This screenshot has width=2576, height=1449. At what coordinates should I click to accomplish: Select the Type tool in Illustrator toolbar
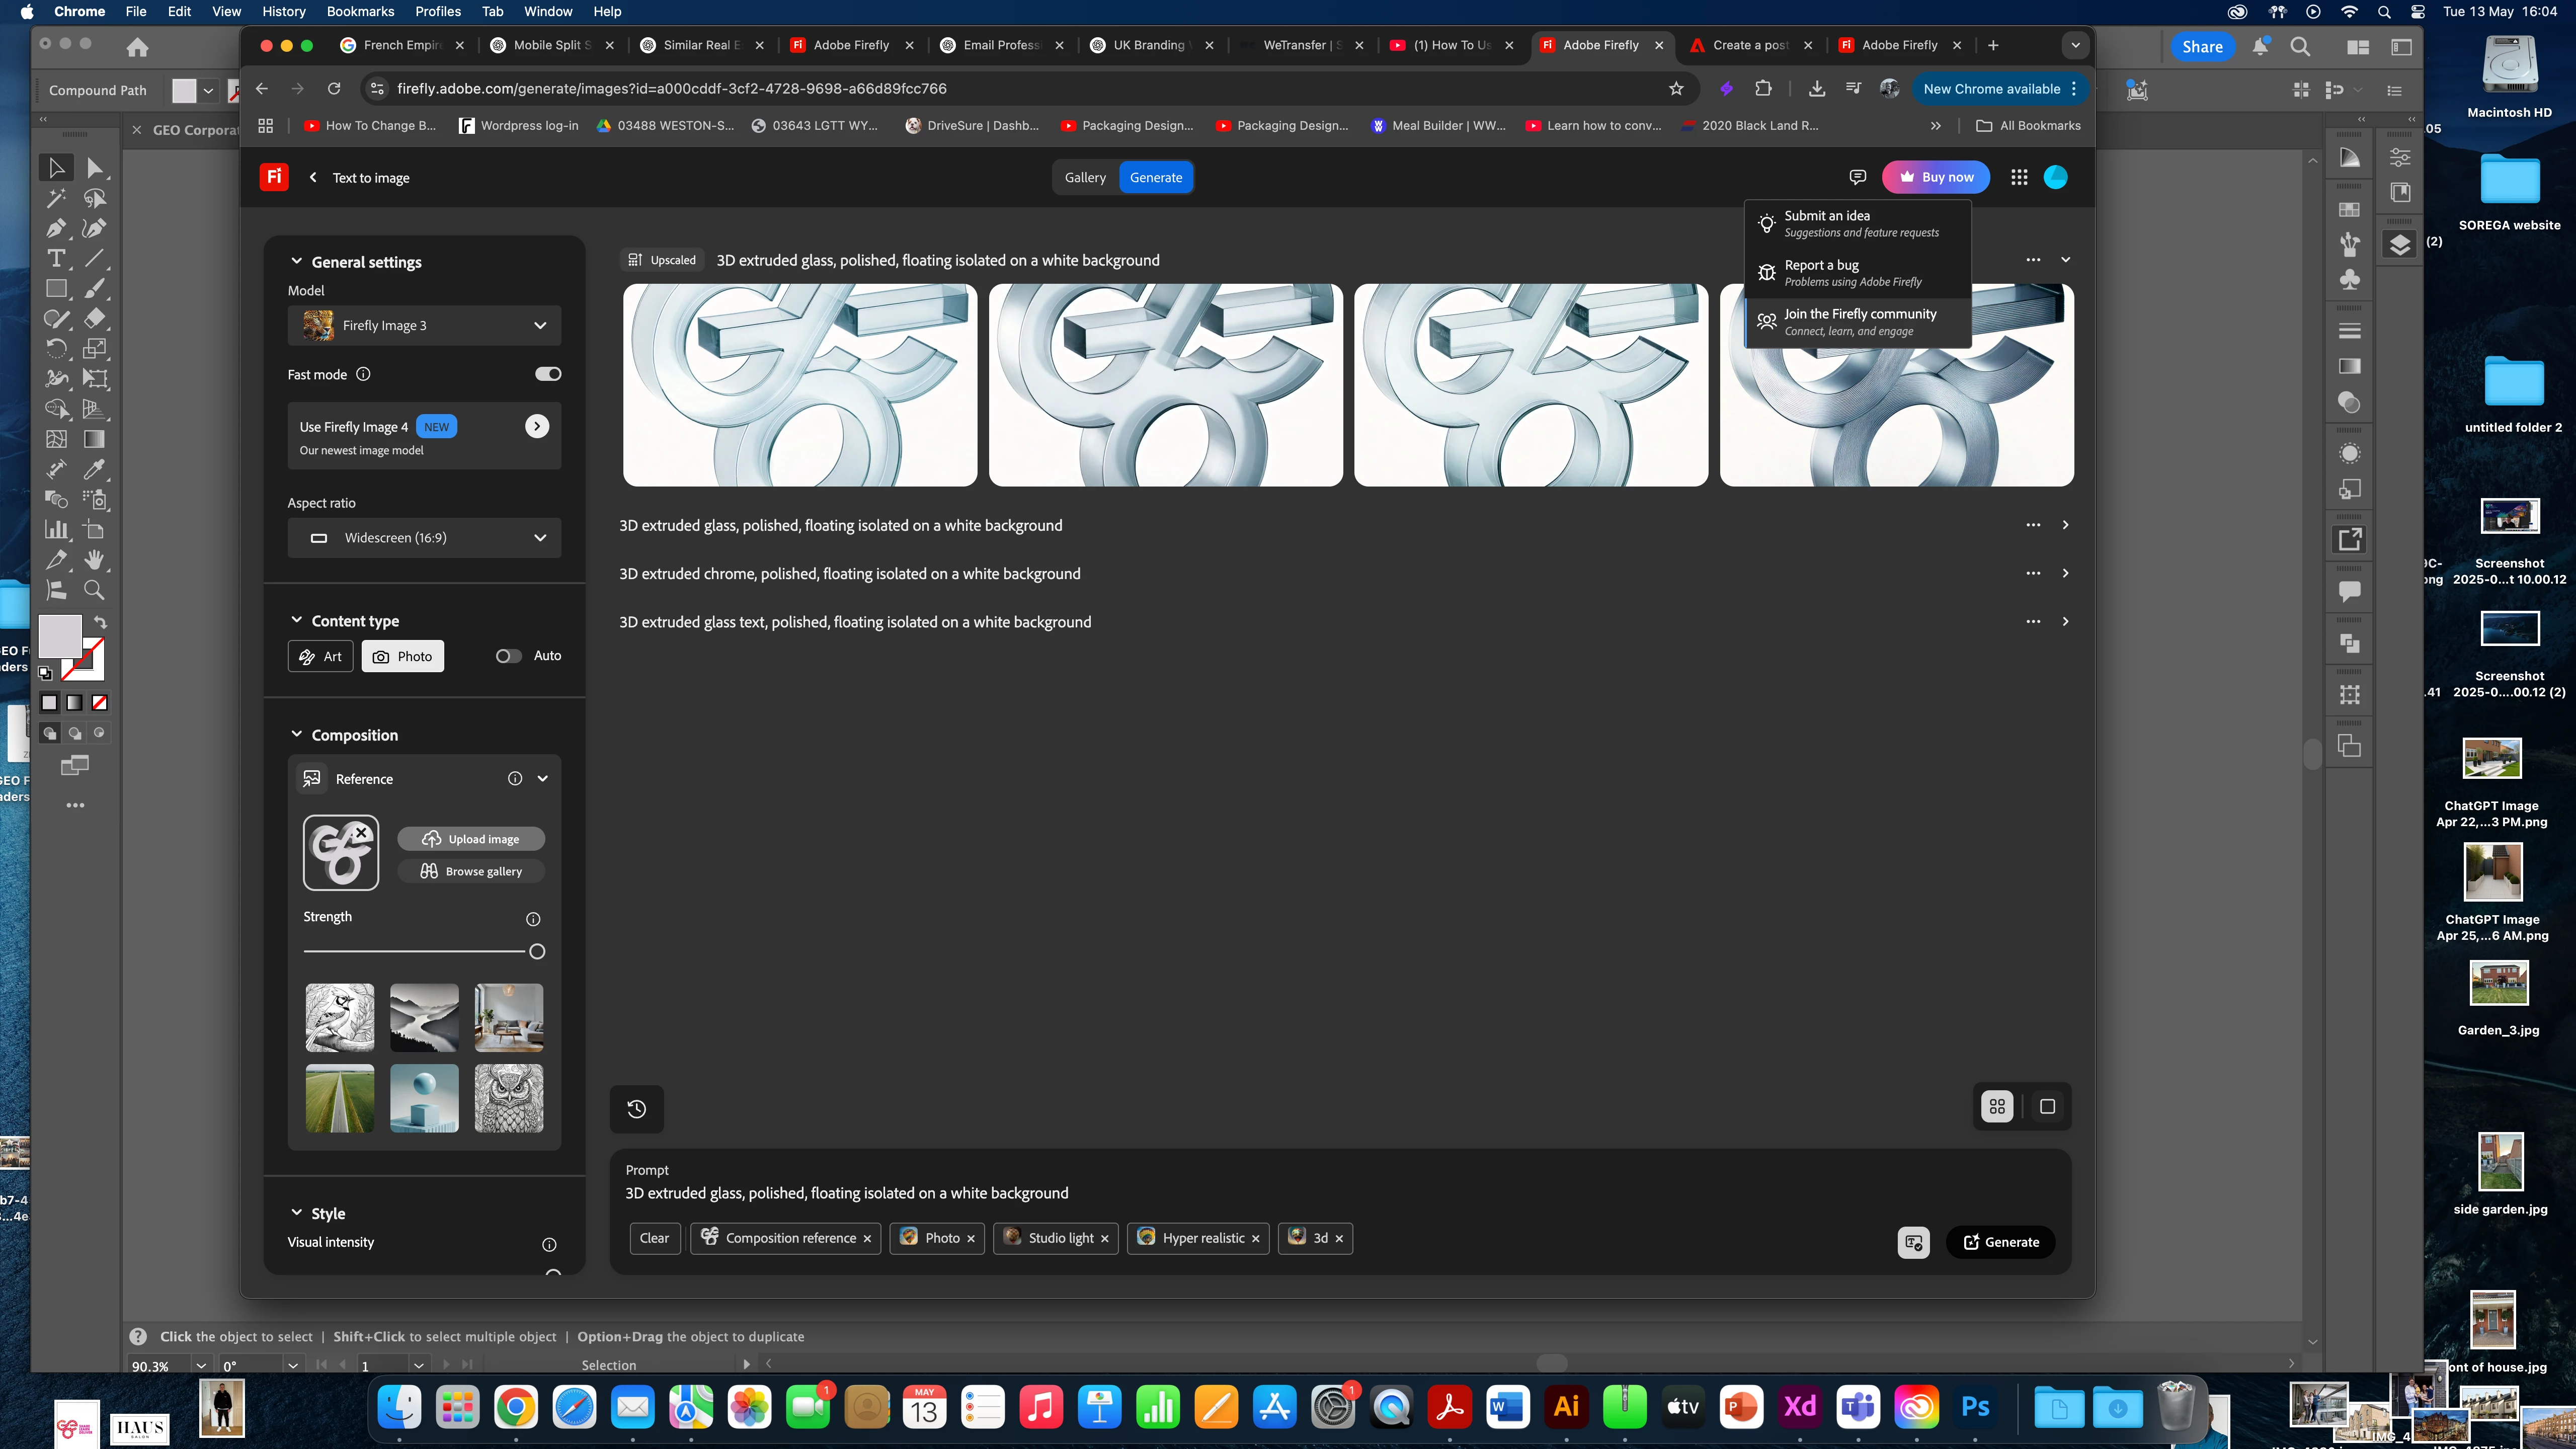[57, 258]
